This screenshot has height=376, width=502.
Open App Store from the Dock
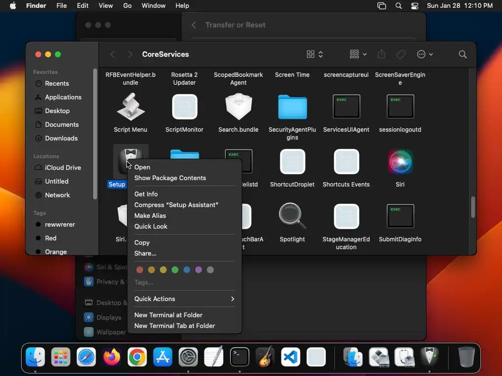pos(163,356)
